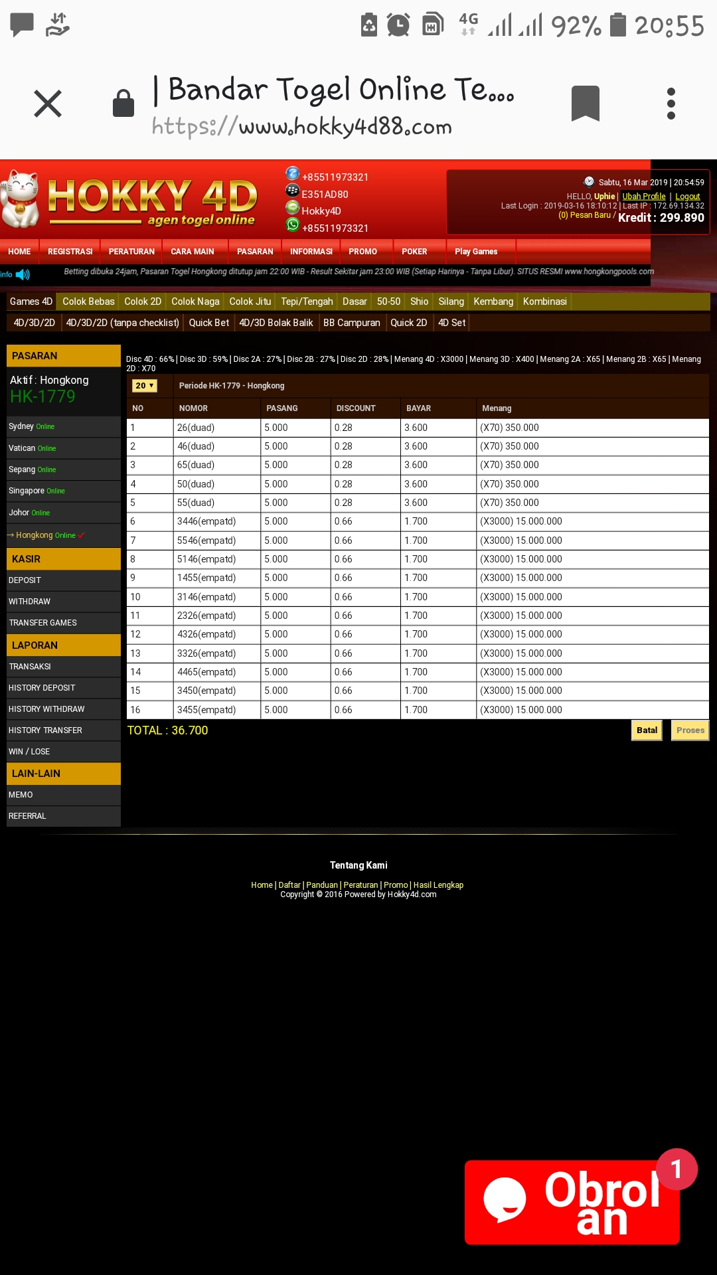Switch to Quick 2D sub-tab
Viewport: 717px width, 1275px height.
[408, 323]
